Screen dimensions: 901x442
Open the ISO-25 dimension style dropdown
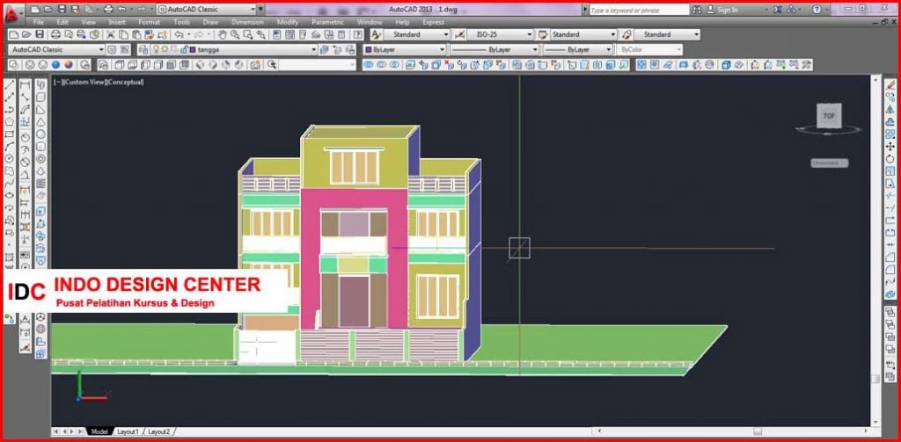501,34
